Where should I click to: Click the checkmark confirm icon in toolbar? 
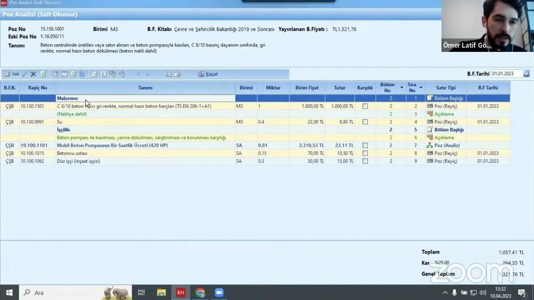point(25,74)
